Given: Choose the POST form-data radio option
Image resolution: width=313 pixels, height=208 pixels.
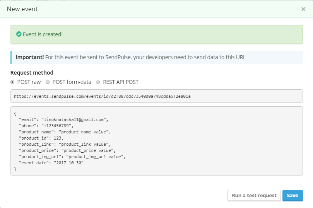Looking at the screenshot, I should 48,82.
